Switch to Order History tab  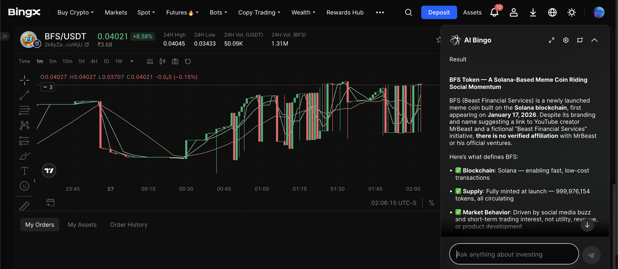point(128,225)
